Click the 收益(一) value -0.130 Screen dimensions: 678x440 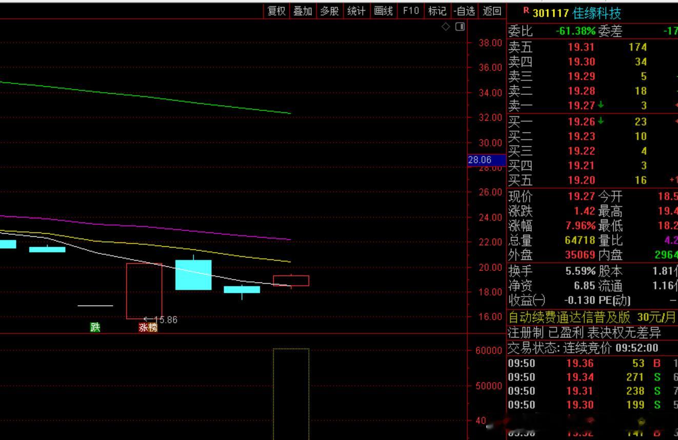580,299
